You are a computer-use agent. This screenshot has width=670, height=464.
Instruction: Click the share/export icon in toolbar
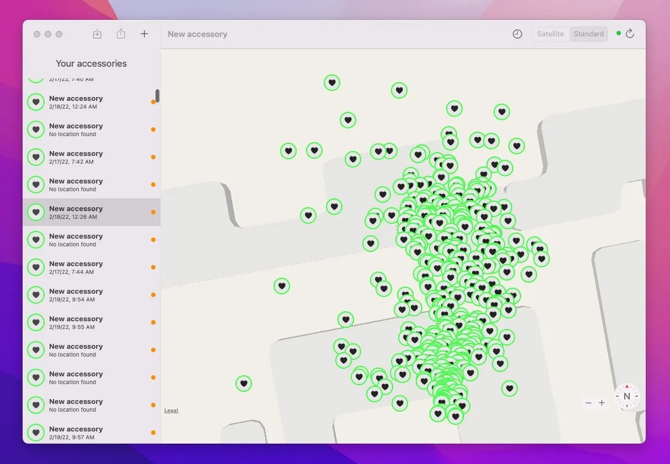click(121, 34)
